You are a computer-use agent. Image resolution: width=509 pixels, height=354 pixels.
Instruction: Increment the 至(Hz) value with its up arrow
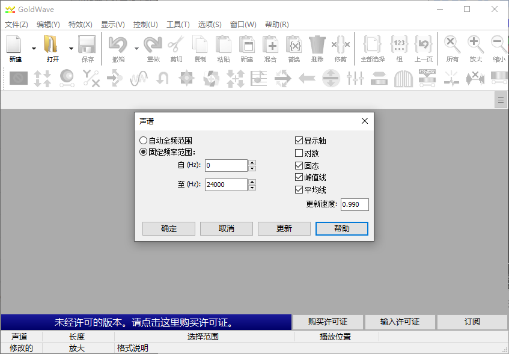coord(251,182)
